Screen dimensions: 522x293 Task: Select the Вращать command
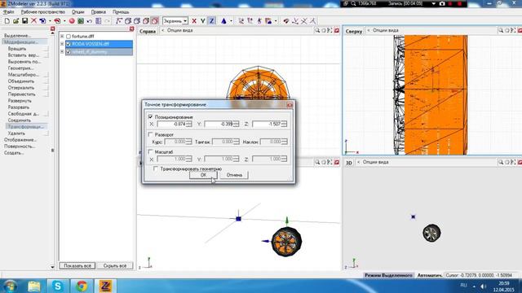click(x=17, y=49)
